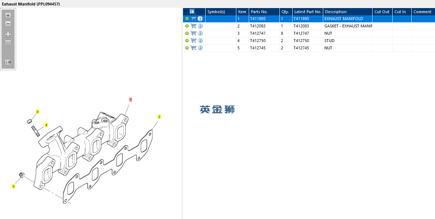Select callout 2 on the gasket diagram

(159, 117)
